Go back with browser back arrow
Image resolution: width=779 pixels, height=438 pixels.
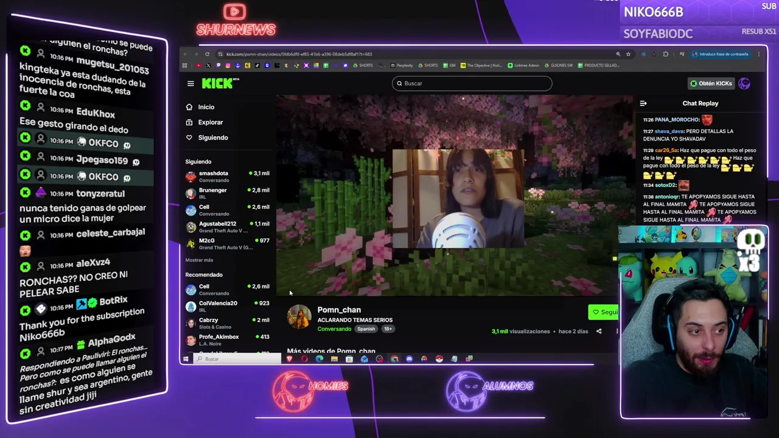(x=185, y=54)
